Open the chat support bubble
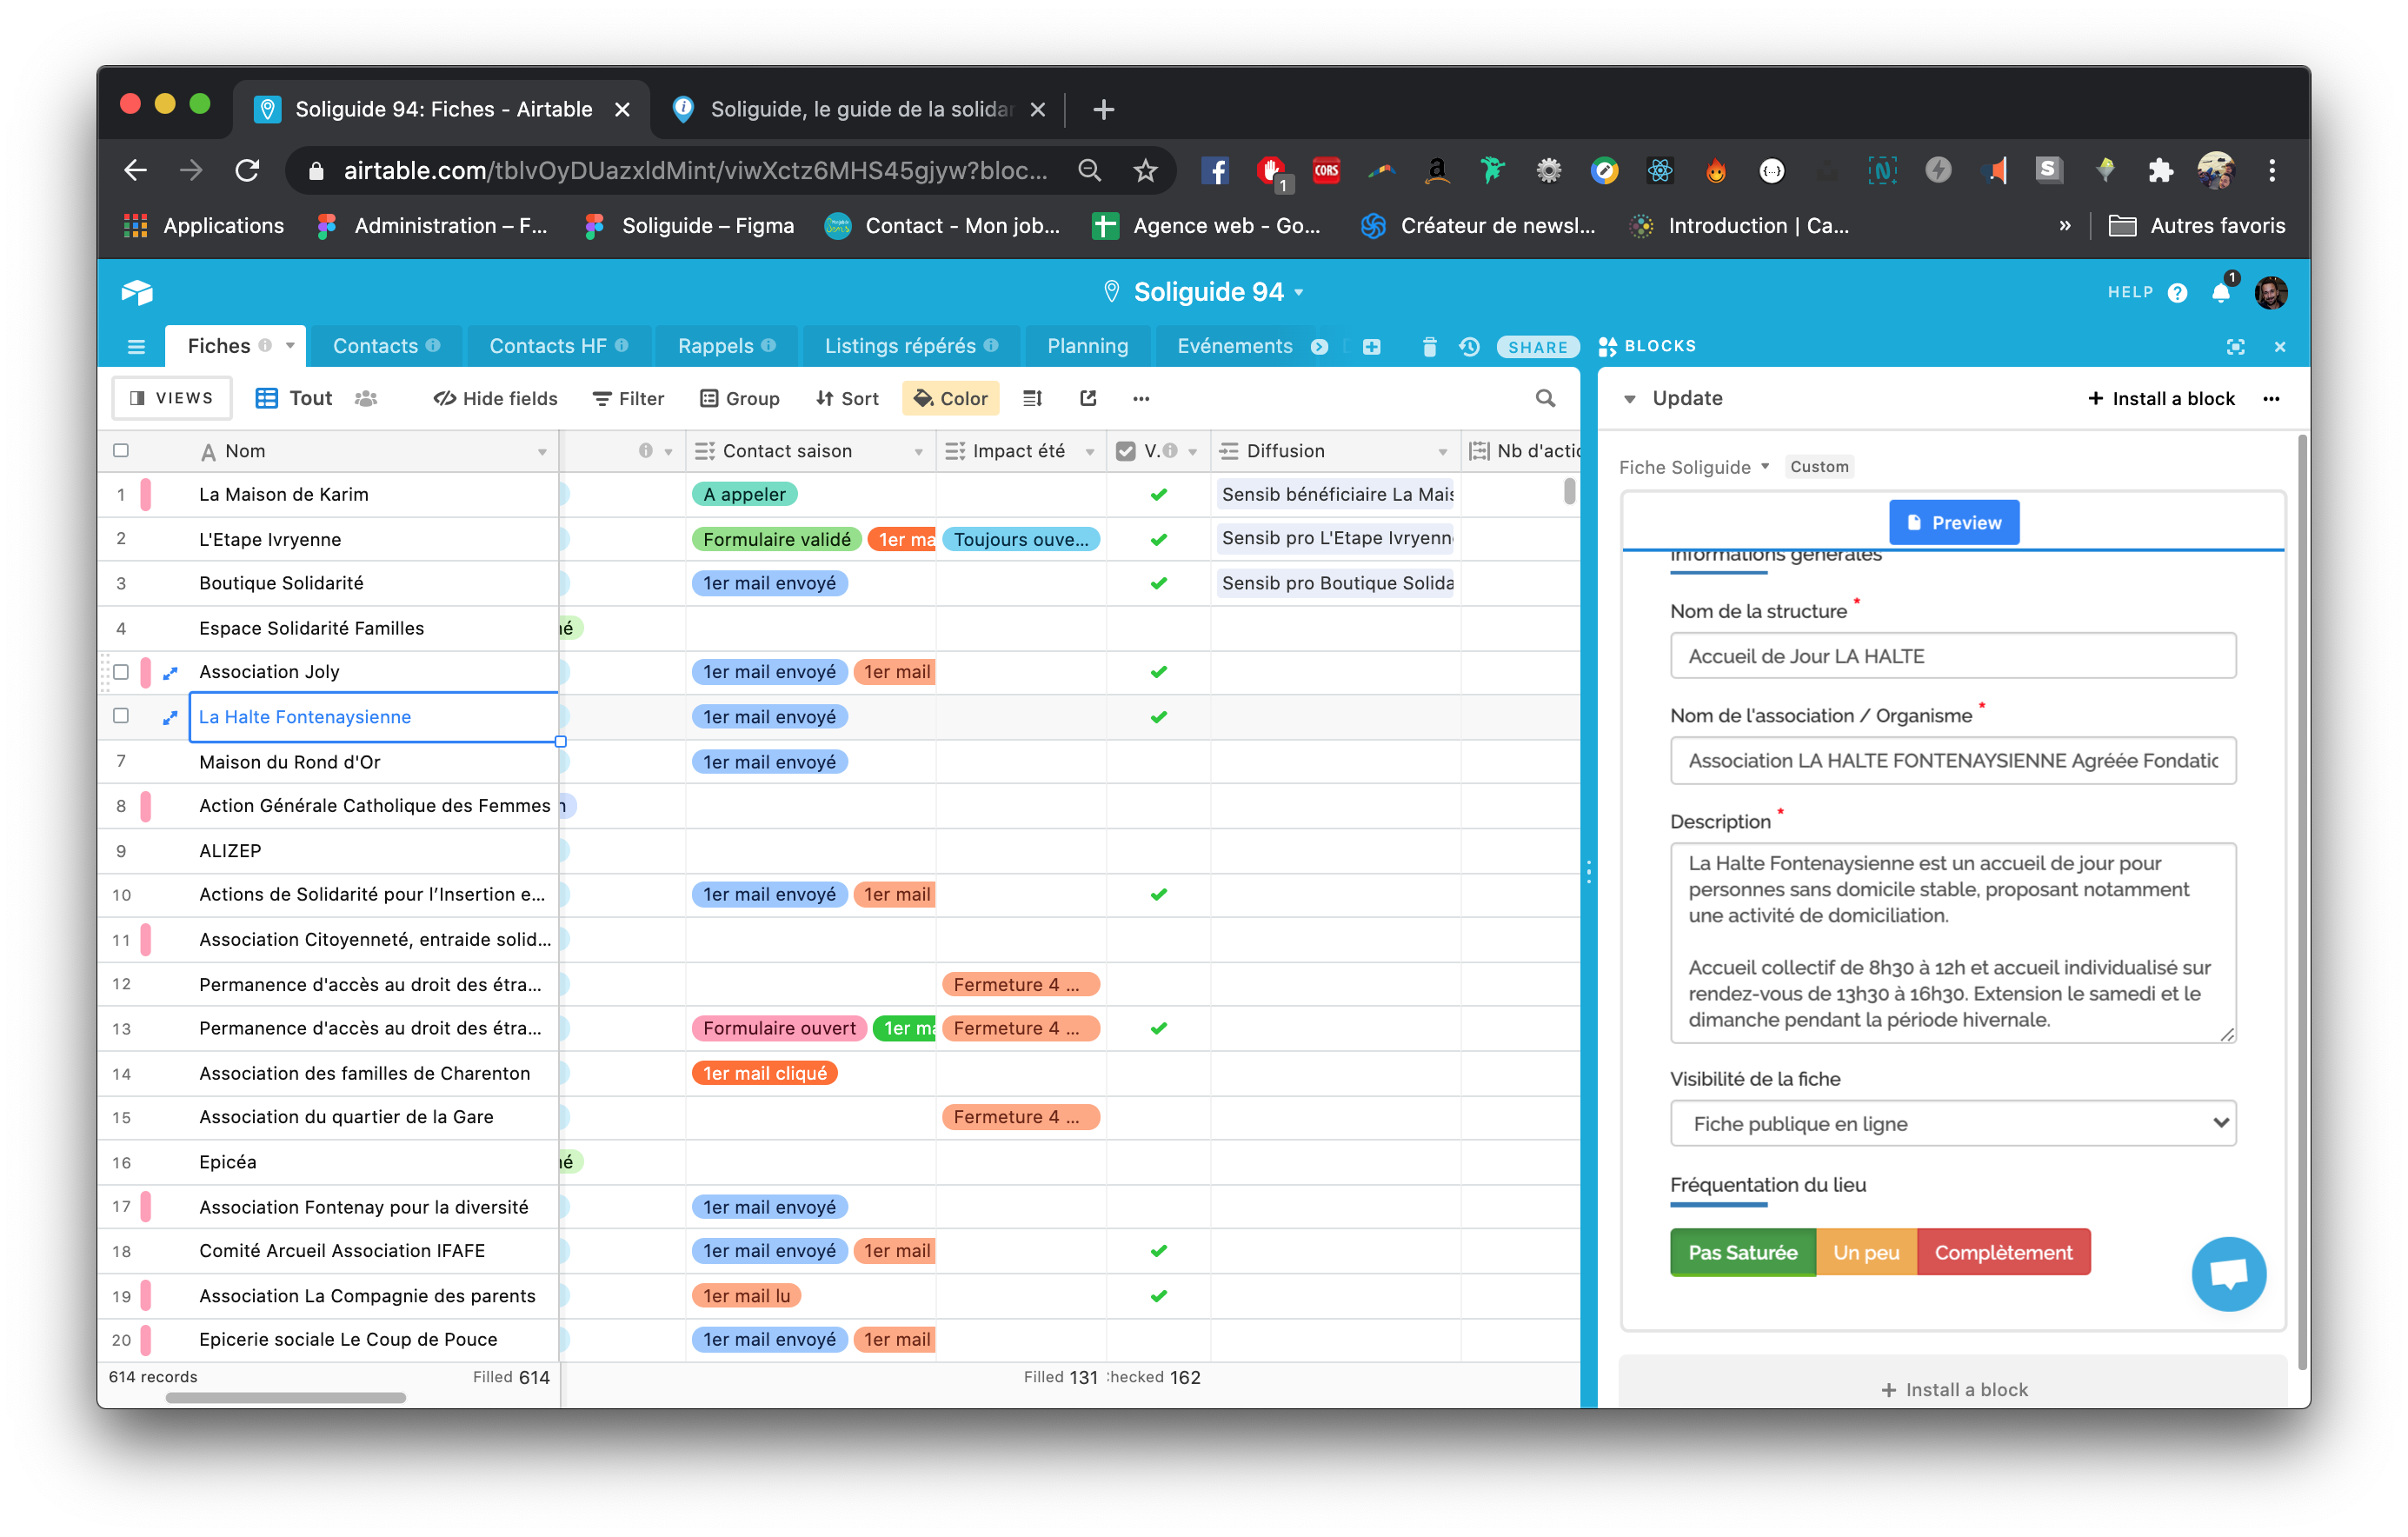Image resolution: width=2408 pixels, height=1537 pixels. coord(2228,1273)
